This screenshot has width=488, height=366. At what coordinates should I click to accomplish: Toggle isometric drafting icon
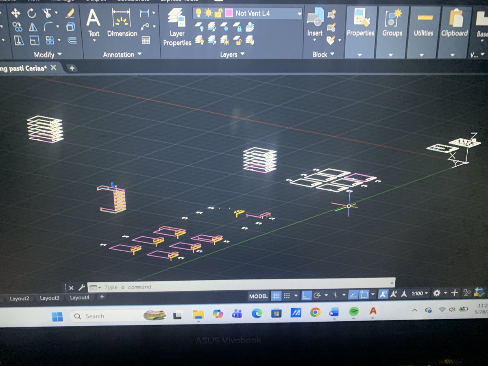[336, 295]
